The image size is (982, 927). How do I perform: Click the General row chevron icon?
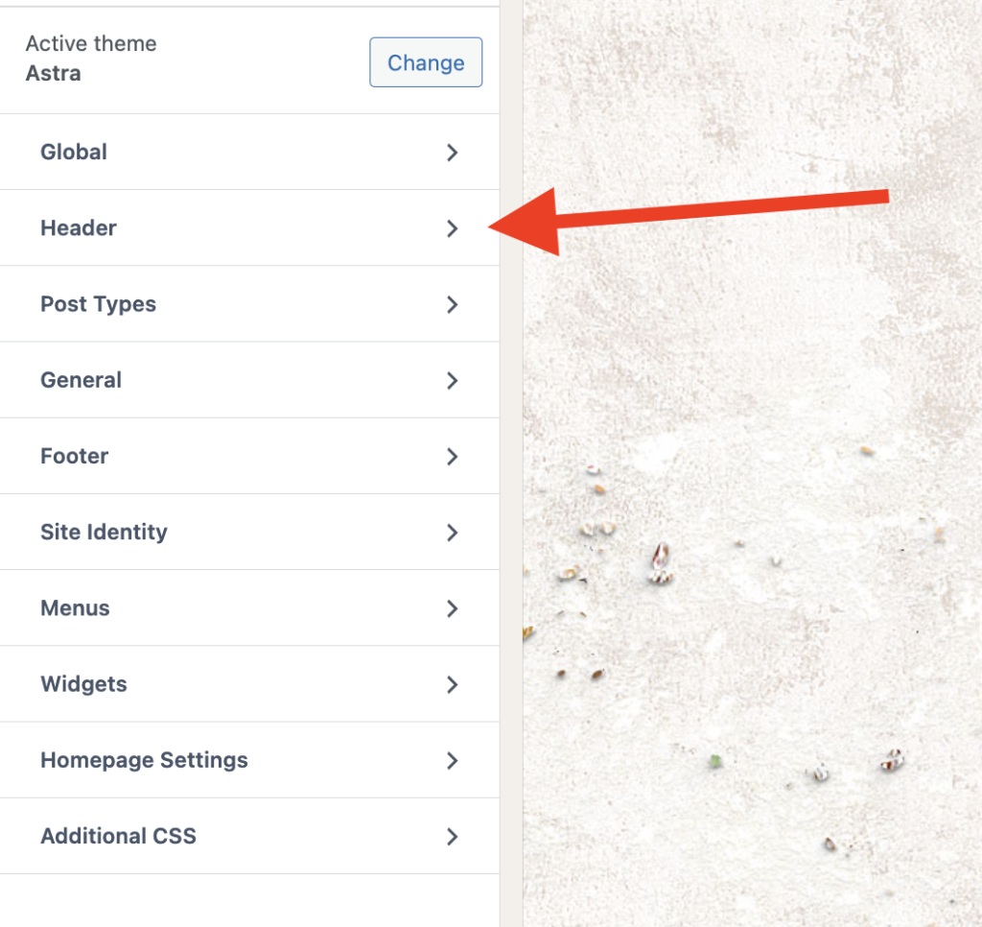453,380
